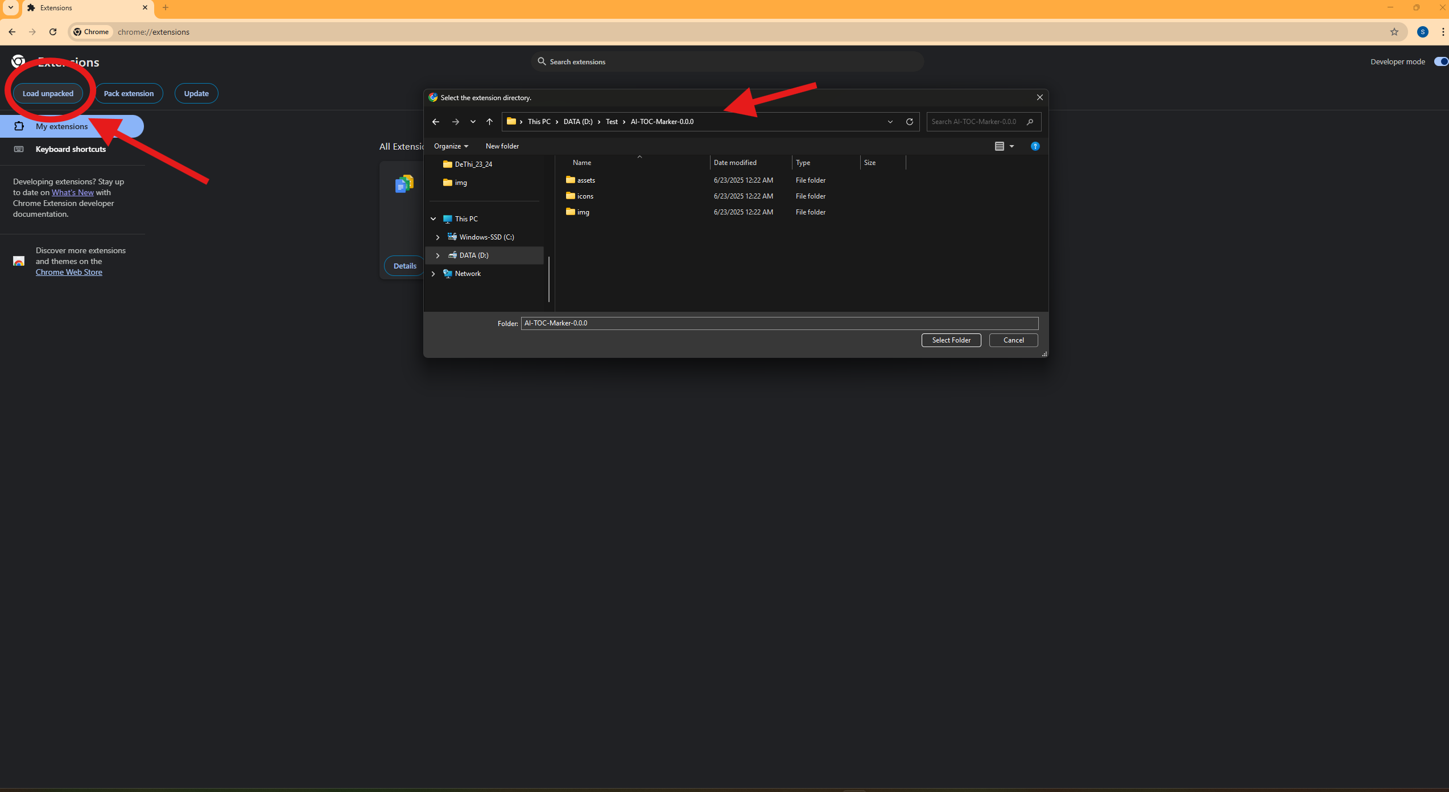Click the dialog's back navigation arrow
The height and width of the screenshot is (792, 1449).
436,122
